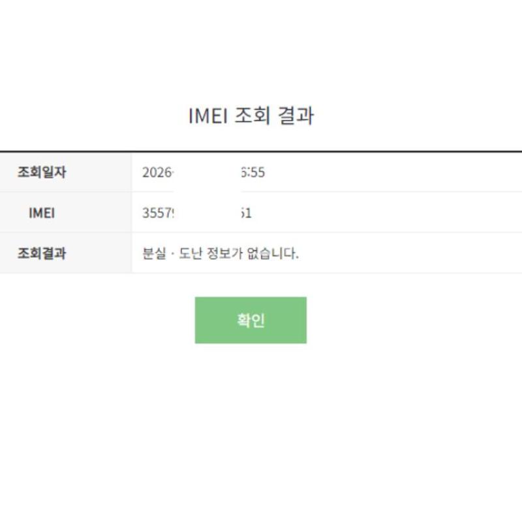Click the word 조회 in the heading
522x522 pixels.
click(x=250, y=116)
